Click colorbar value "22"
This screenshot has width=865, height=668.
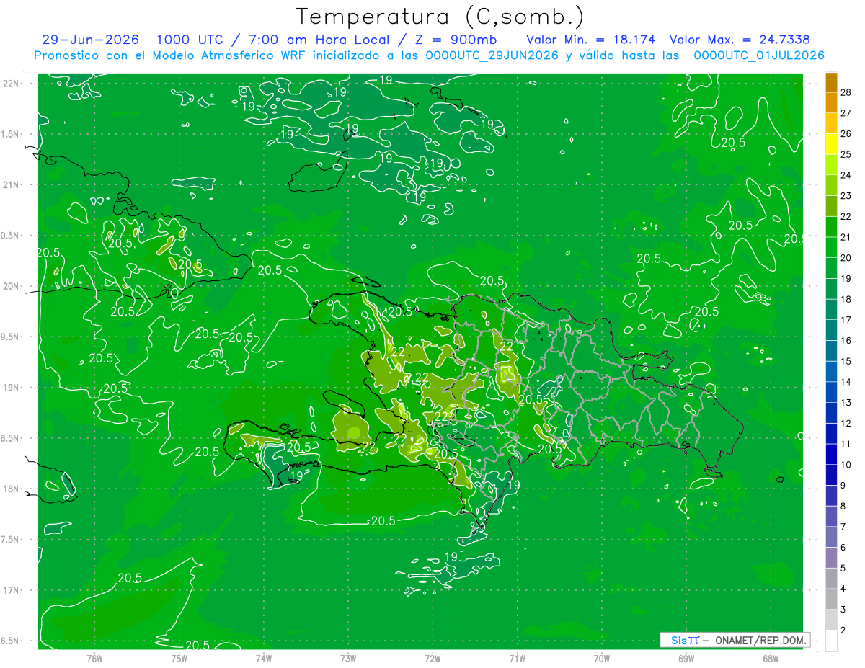(x=846, y=216)
